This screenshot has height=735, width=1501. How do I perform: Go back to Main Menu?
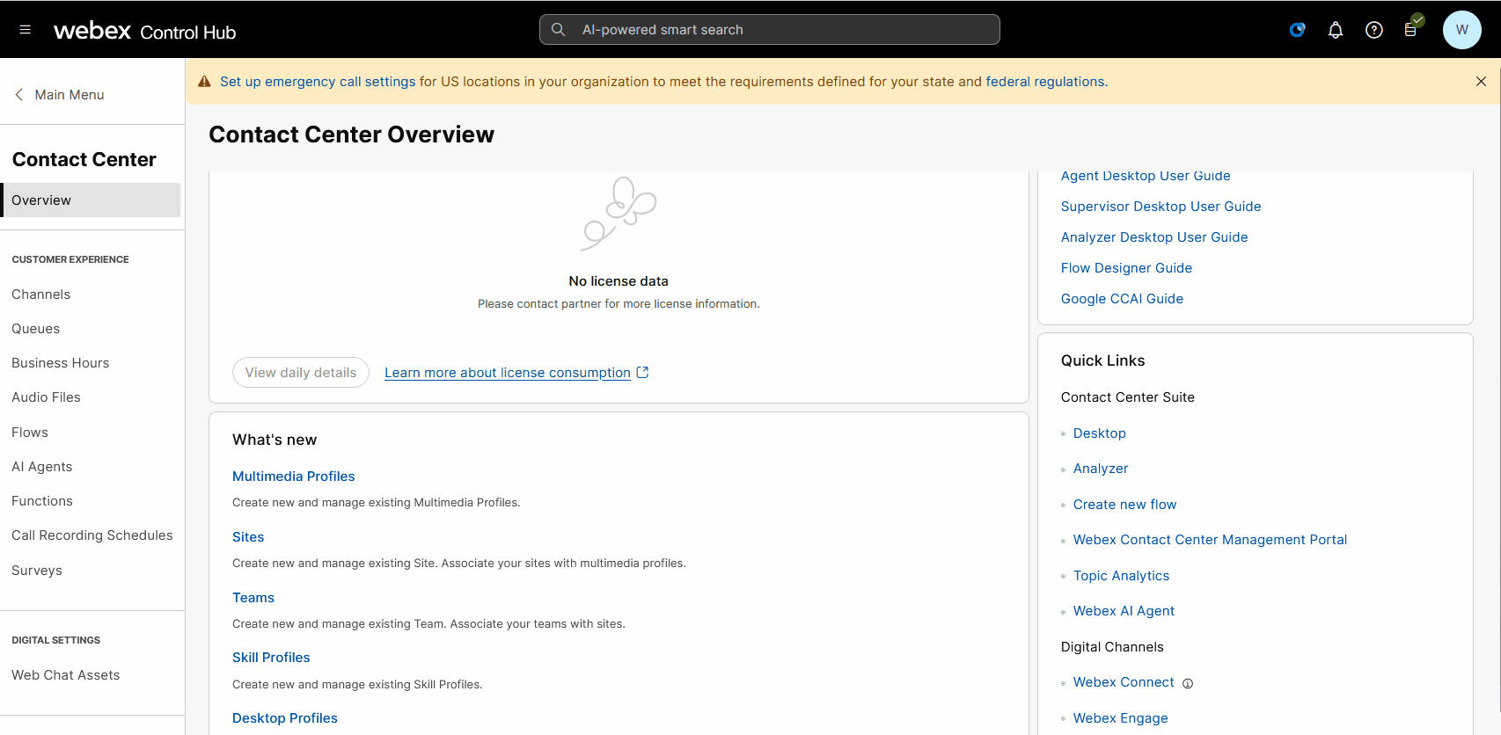pos(60,95)
